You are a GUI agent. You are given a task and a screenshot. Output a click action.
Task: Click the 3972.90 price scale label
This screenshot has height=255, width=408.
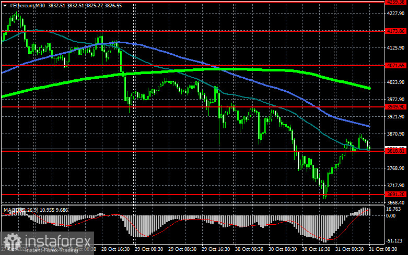coord(395,100)
